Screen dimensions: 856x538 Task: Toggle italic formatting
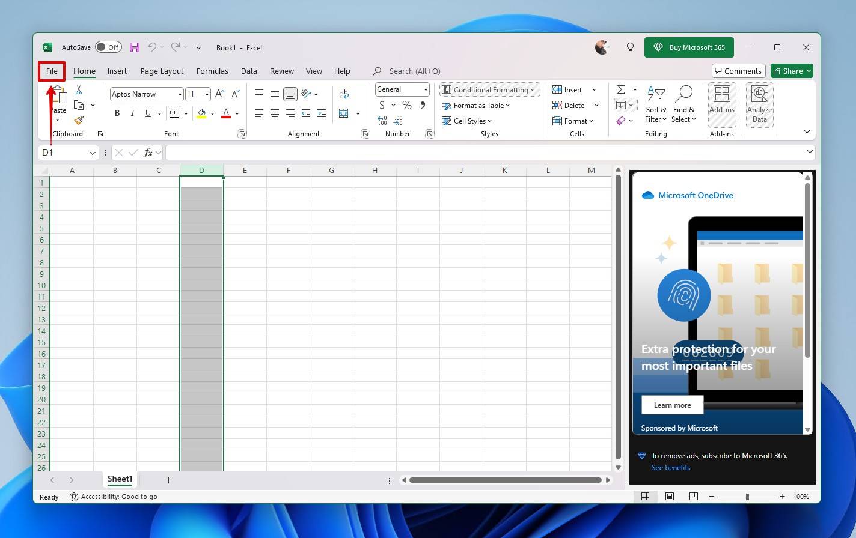tap(132, 113)
